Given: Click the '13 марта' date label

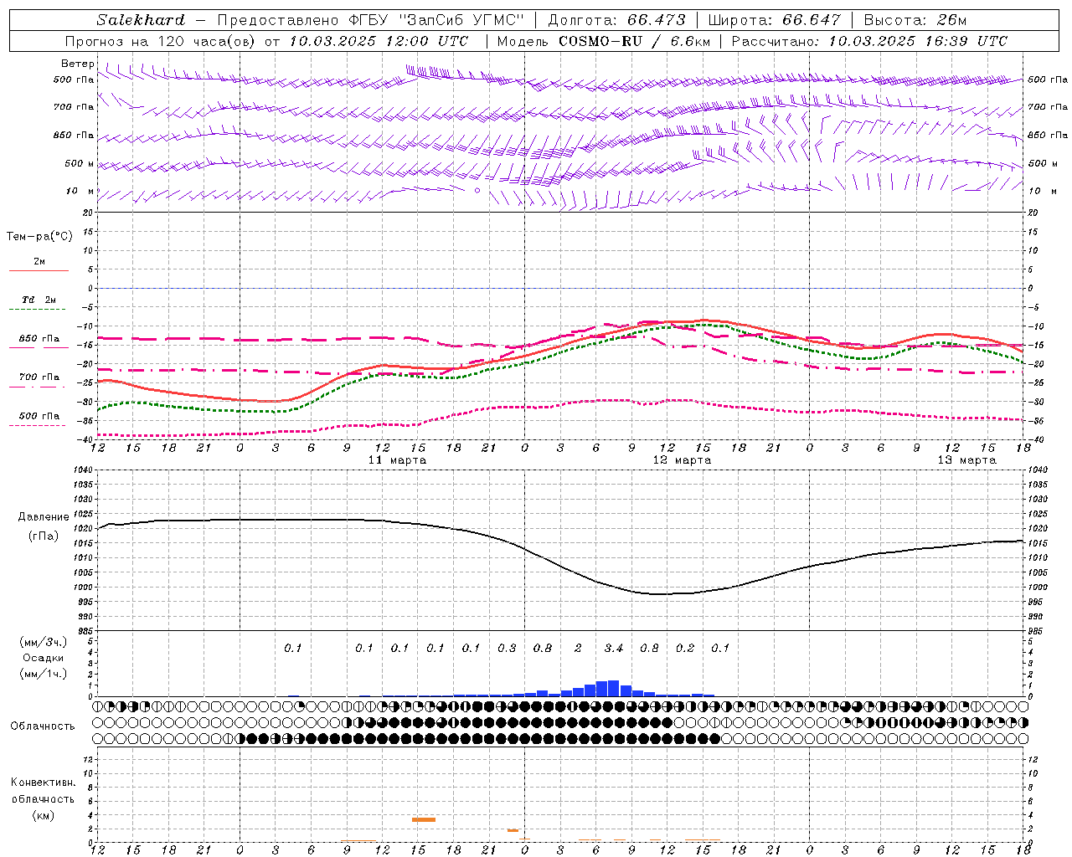Looking at the screenshot, I should (x=966, y=460).
